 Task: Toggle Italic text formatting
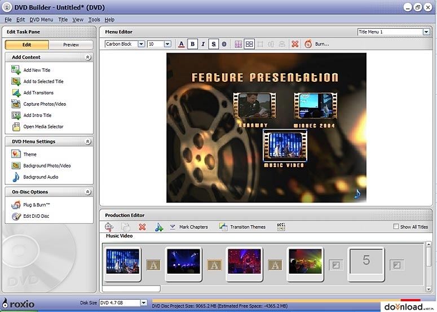[x=203, y=44]
